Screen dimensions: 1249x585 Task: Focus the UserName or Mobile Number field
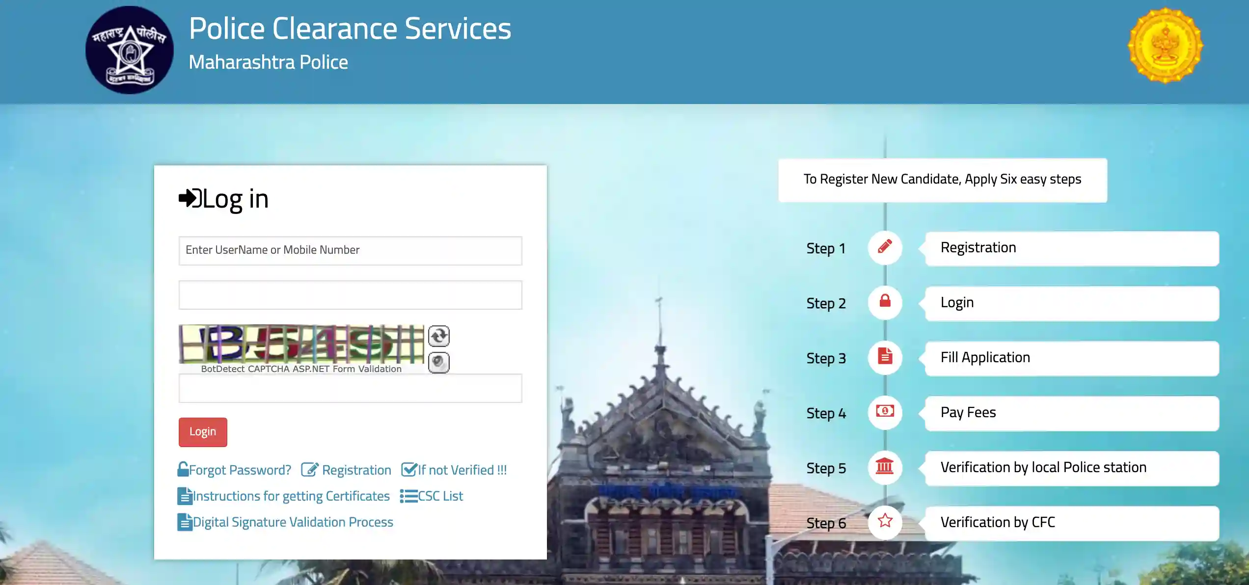tap(351, 251)
